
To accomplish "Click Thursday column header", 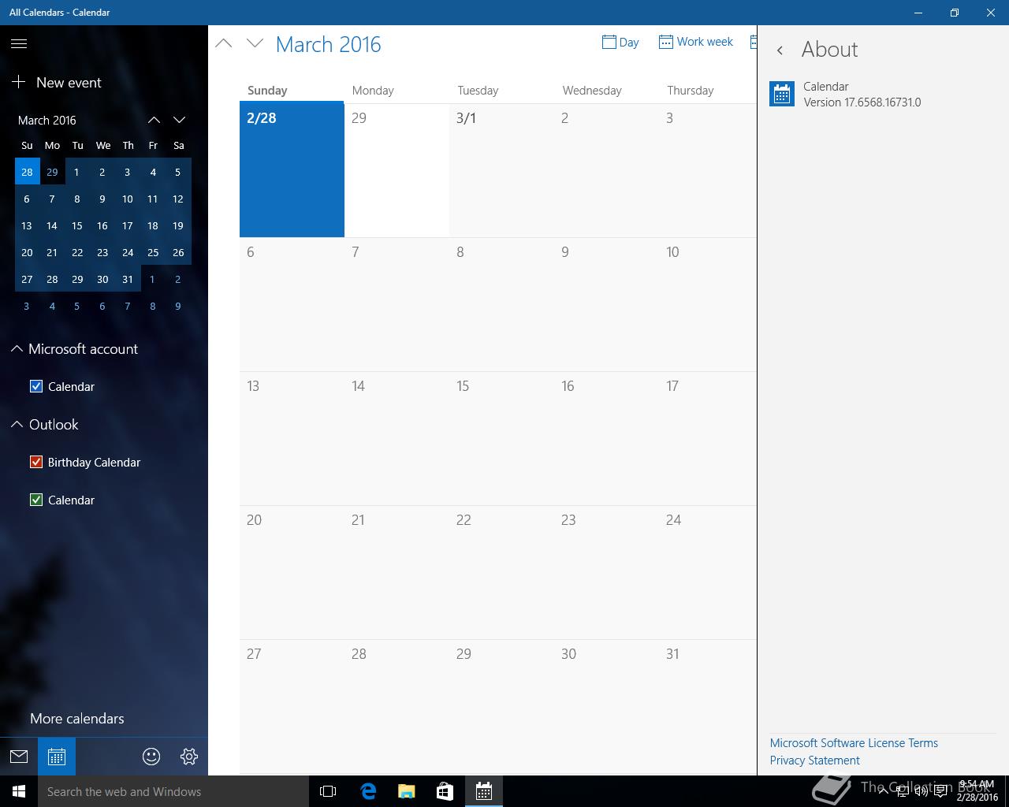I will pyautogui.click(x=691, y=91).
